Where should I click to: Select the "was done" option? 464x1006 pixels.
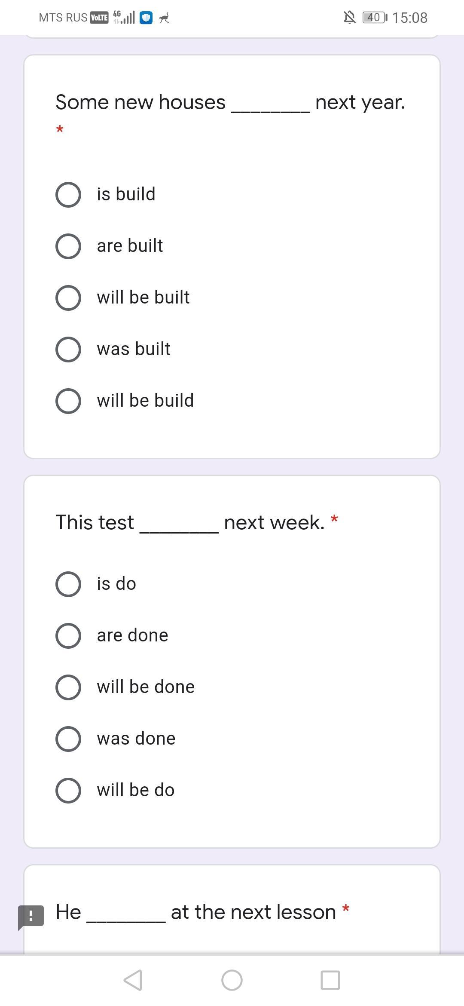(x=68, y=739)
